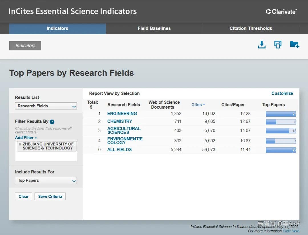Image resolution: width=308 pixels, height=235 pixels.
Task: Open the AGRICULTURAL SCIENCES field link
Action: (124, 130)
